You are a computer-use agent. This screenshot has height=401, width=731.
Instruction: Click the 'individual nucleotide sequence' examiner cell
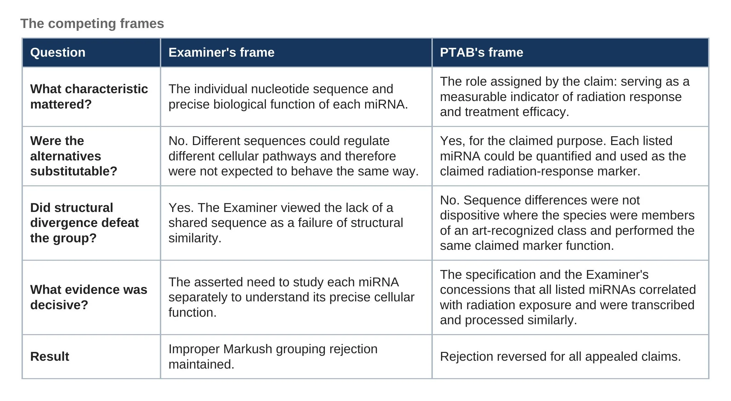[x=296, y=97]
